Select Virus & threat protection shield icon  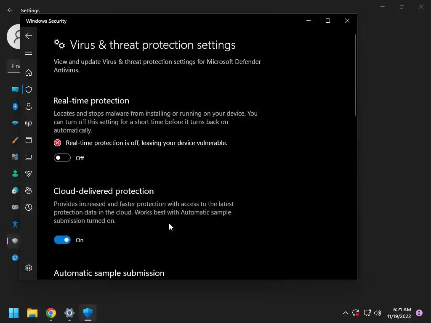29,90
